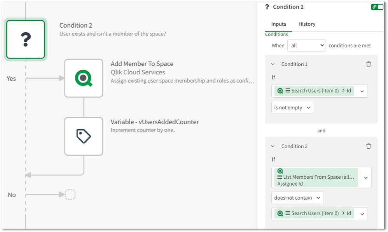The image size is (388, 232).
Task: Click the empty placeholder on the No branch
Action: 70,195
